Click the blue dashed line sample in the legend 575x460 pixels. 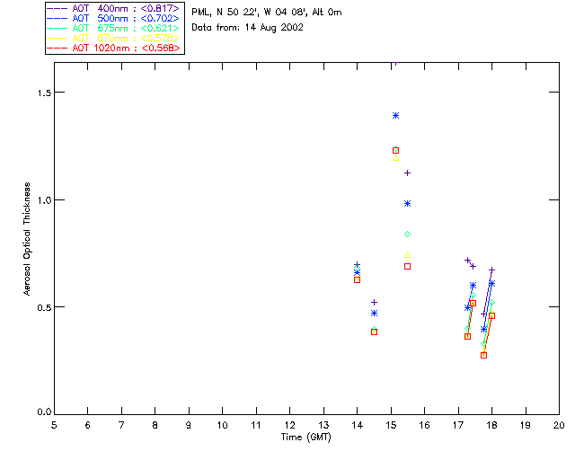[x=57, y=18]
